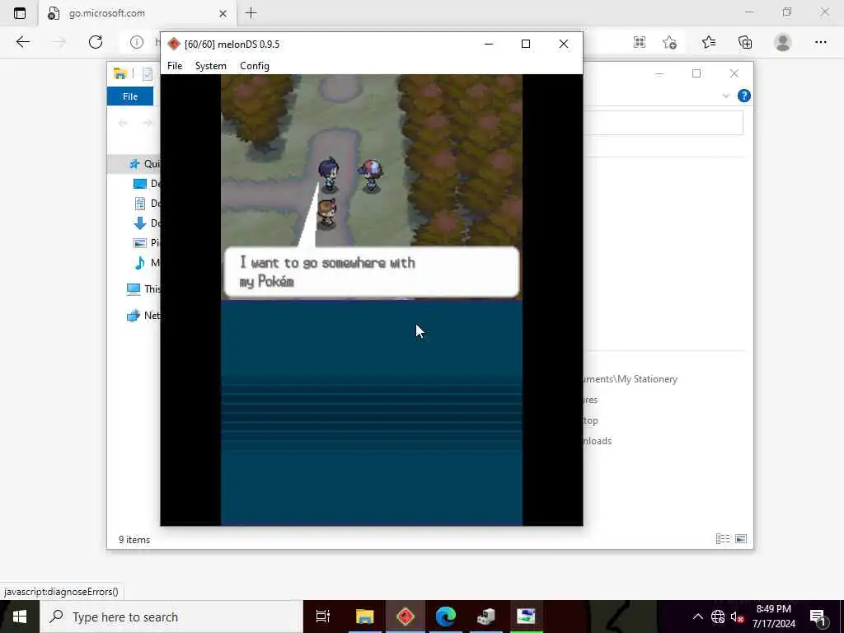Select Pictures in Explorer navigation pane
Viewport: 844px width, 633px height.
point(147,243)
